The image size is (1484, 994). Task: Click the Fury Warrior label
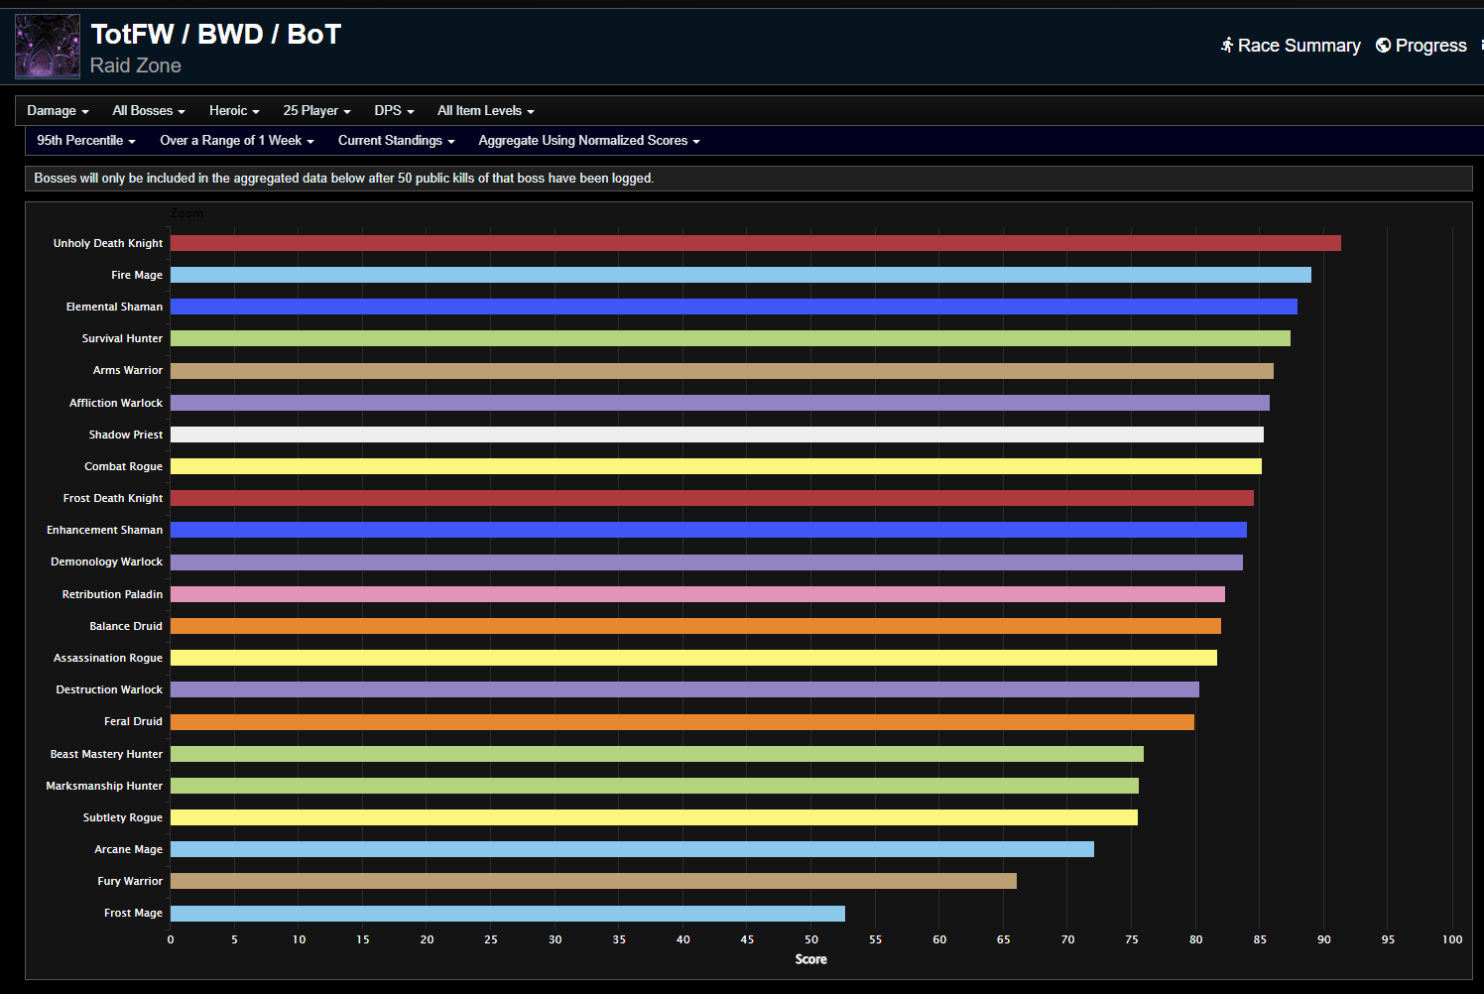coord(130,881)
